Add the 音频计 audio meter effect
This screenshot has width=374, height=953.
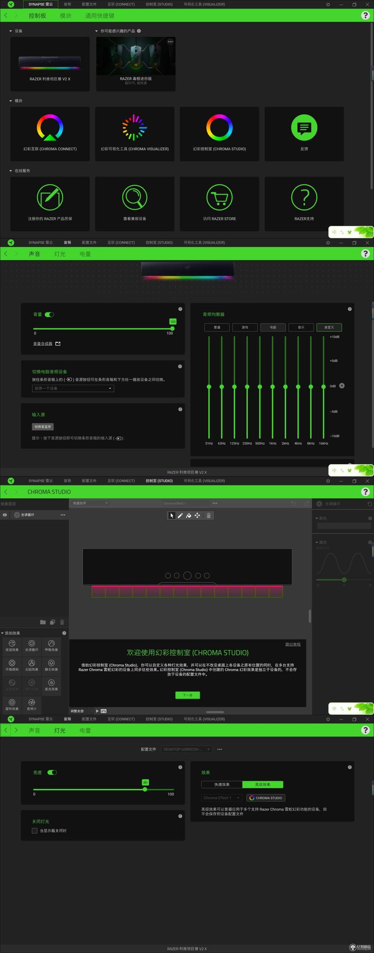[32, 705]
